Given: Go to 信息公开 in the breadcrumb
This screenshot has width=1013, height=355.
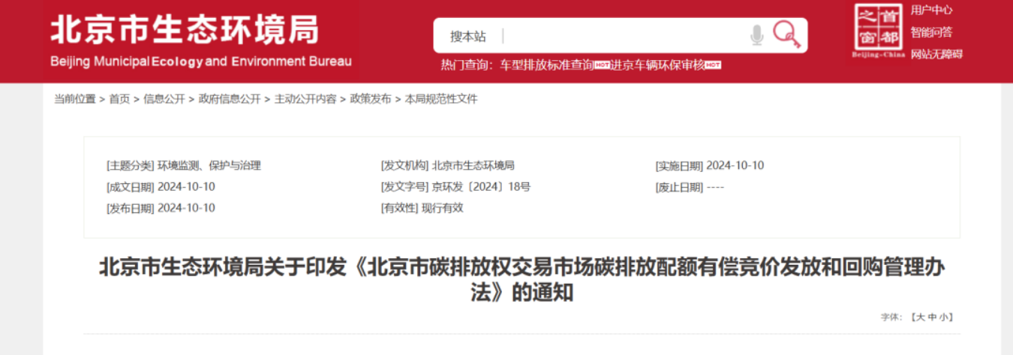Looking at the screenshot, I should tap(164, 99).
